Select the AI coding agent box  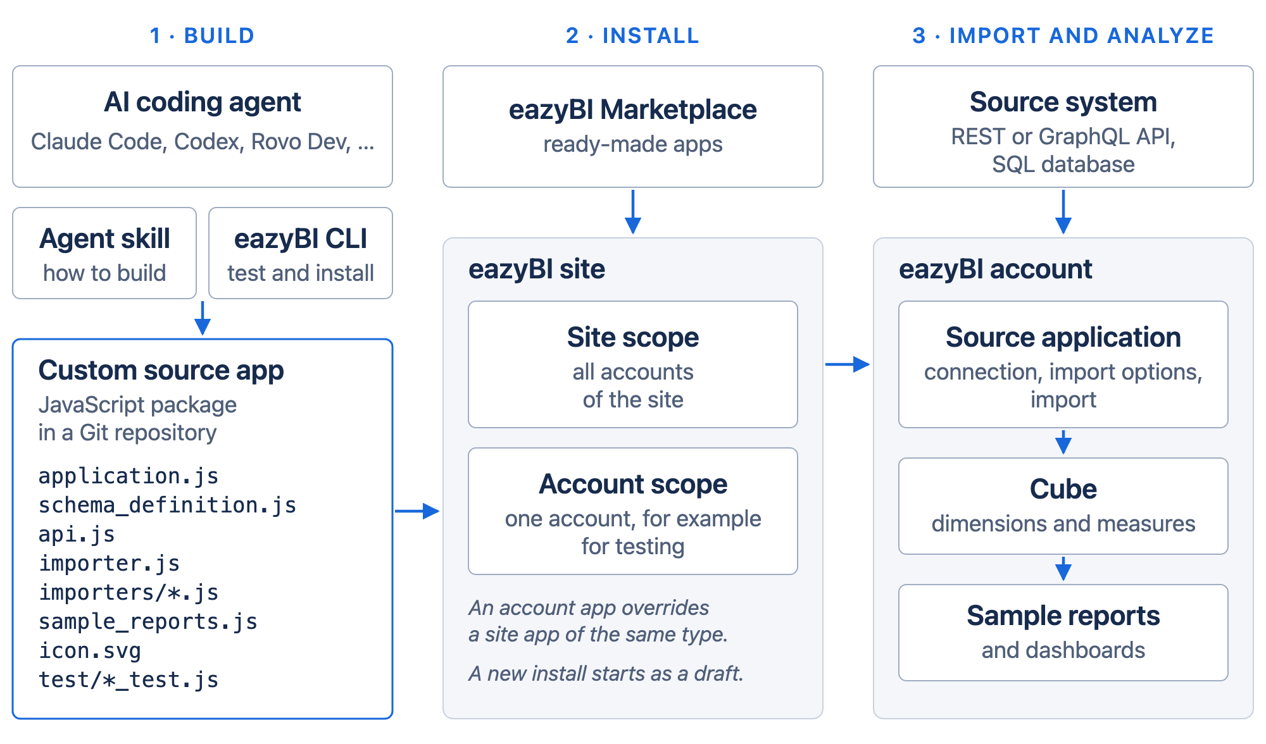tap(203, 127)
